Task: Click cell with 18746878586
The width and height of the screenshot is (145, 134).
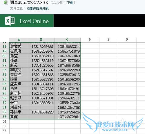Action: pos(67,65)
